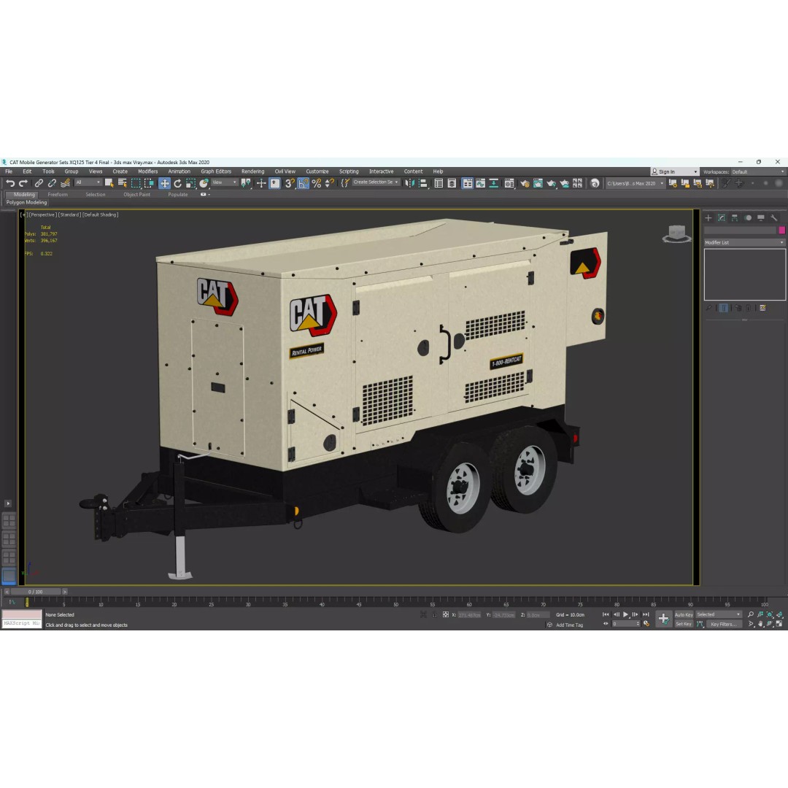Click the Mirror tool icon
The width and height of the screenshot is (788, 788).
410,183
